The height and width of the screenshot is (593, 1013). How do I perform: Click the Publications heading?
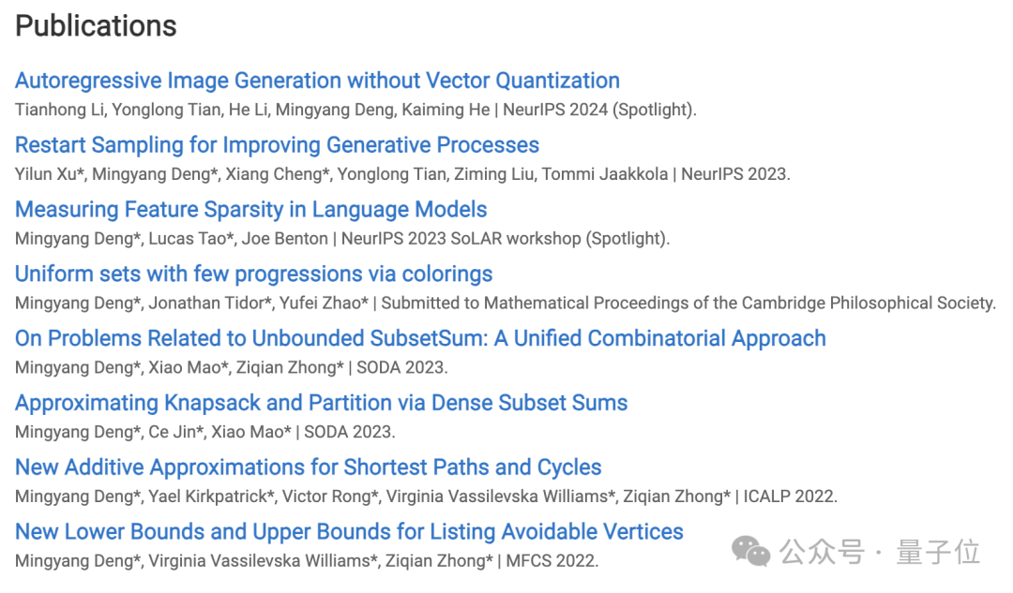tap(96, 26)
